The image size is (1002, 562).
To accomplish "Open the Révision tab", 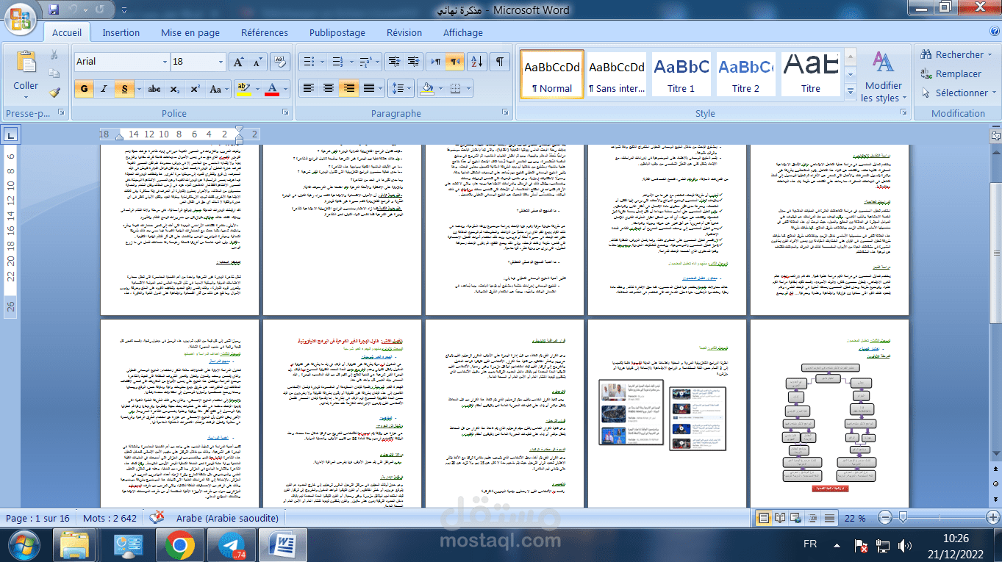I will [404, 32].
